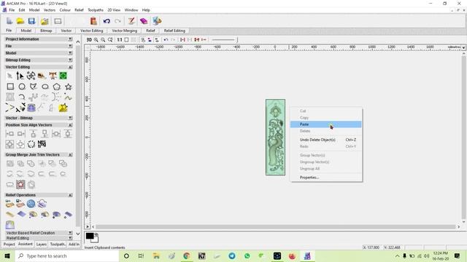Select the Create Star tool

click(x=69, y=87)
